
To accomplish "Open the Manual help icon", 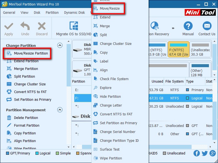I will [x=188, y=26].
